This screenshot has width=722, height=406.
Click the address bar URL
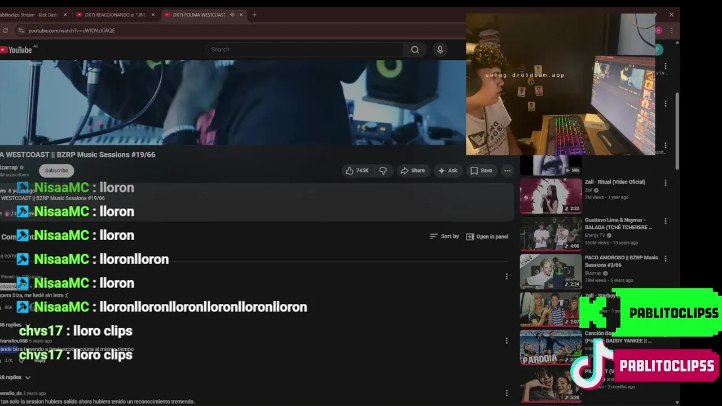(x=72, y=30)
